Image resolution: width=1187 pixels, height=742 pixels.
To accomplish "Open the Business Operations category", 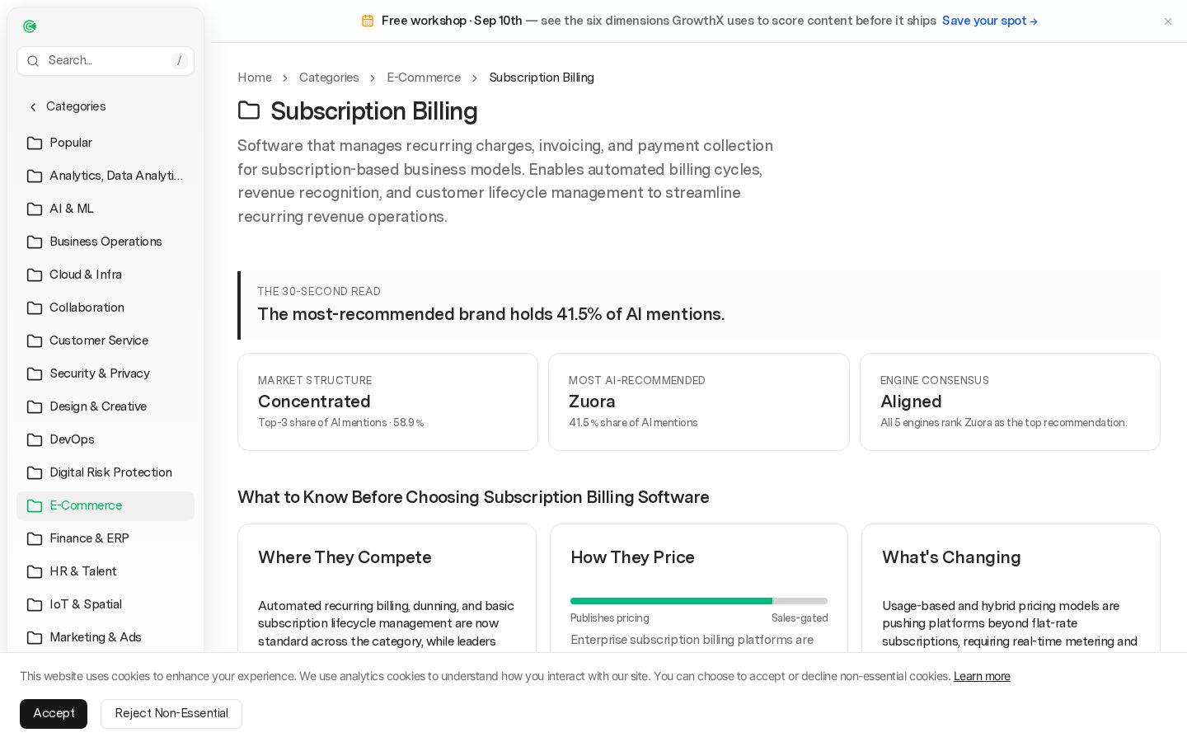I will [x=106, y=242].
